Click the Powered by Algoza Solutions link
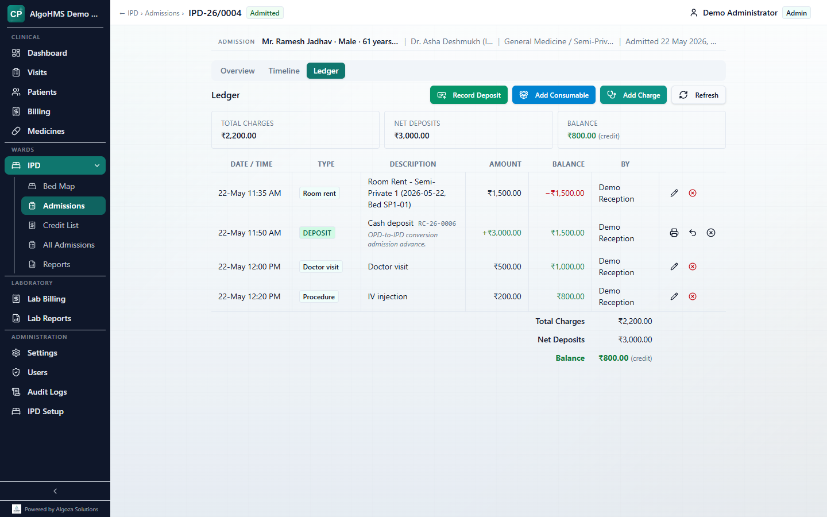Viewport: 827px width, 517px height. [55, 509]
